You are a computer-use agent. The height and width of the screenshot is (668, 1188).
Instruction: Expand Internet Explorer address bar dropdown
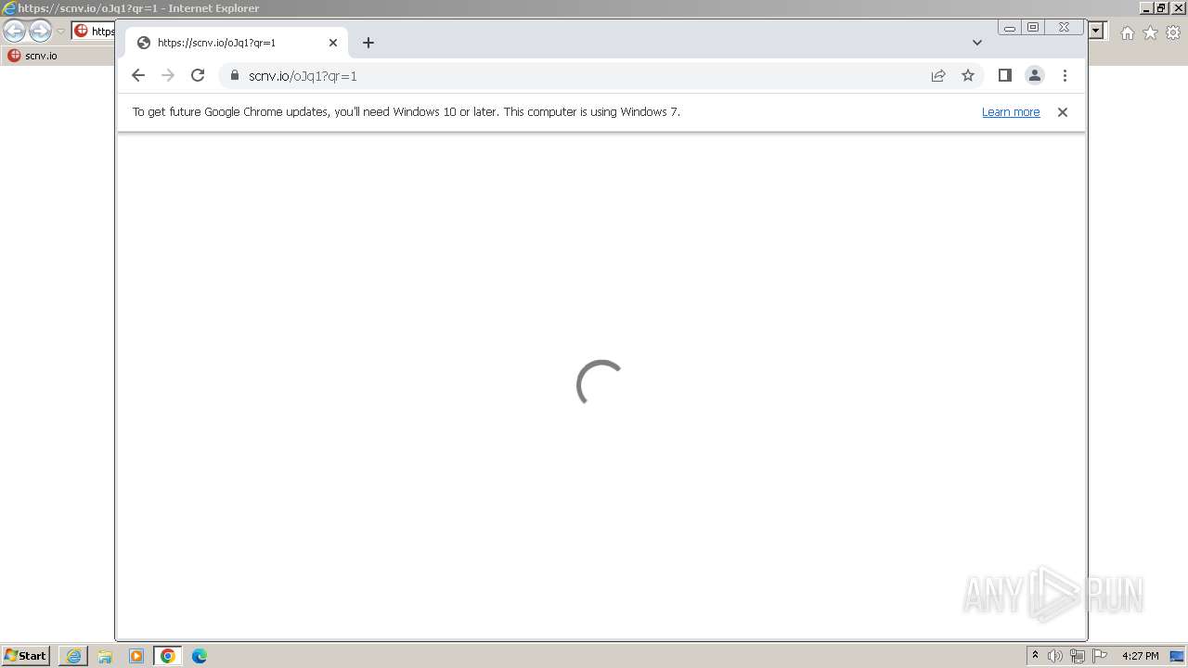tap(1096, 31)
